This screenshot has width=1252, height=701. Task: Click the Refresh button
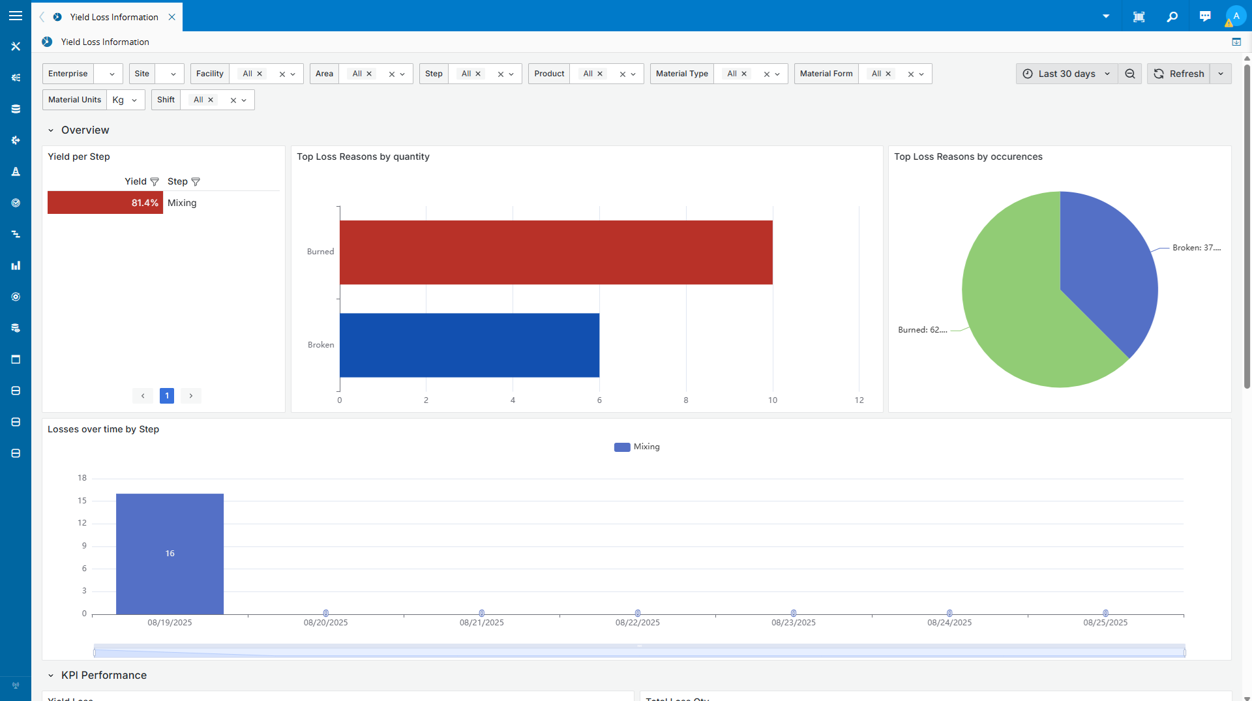pos(1179,74)
